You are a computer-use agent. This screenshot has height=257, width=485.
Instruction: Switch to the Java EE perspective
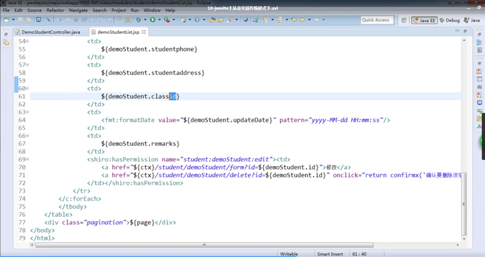424,20
